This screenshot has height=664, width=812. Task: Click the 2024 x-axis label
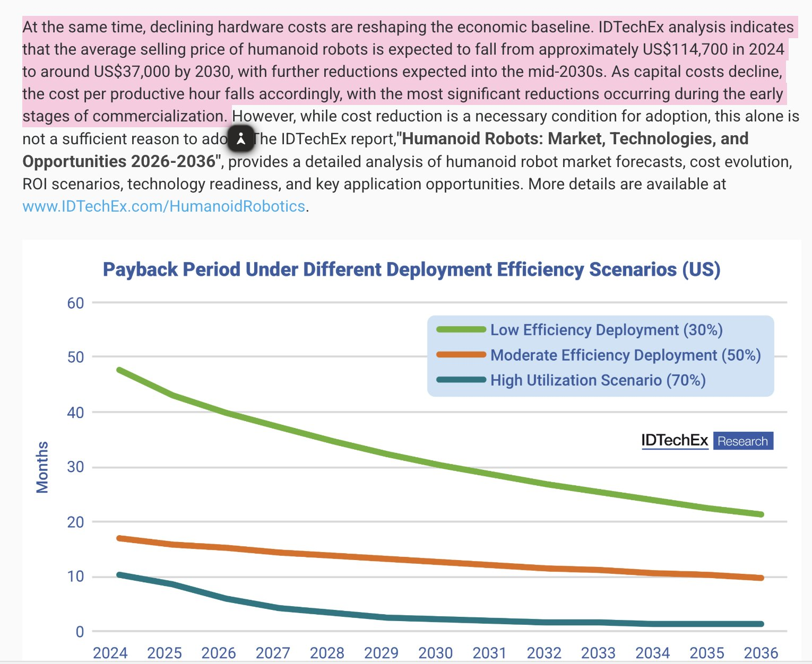coord(110,652)
